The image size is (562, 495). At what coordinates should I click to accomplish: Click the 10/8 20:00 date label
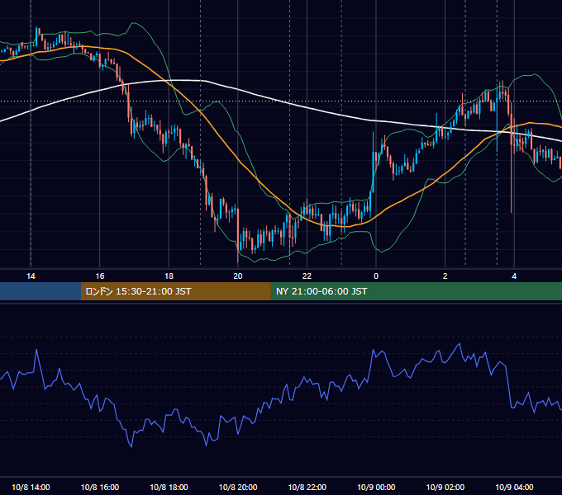tap(238, 487)
